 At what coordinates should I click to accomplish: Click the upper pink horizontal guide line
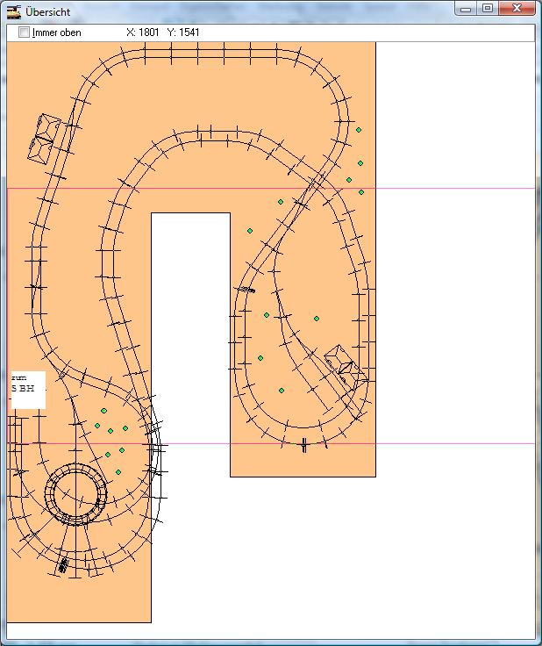point(439,188)
